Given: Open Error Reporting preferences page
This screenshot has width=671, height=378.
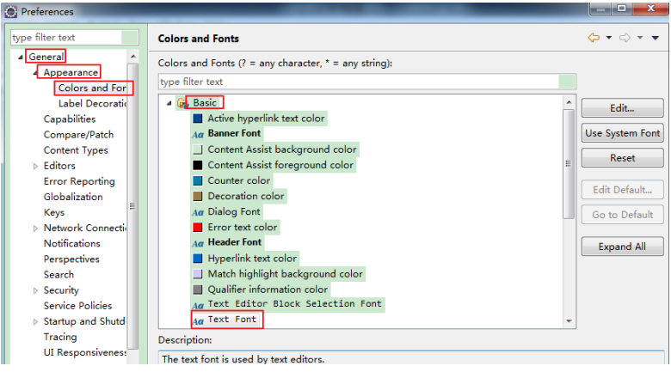Looking at the screenshot, I should [79, 181].
